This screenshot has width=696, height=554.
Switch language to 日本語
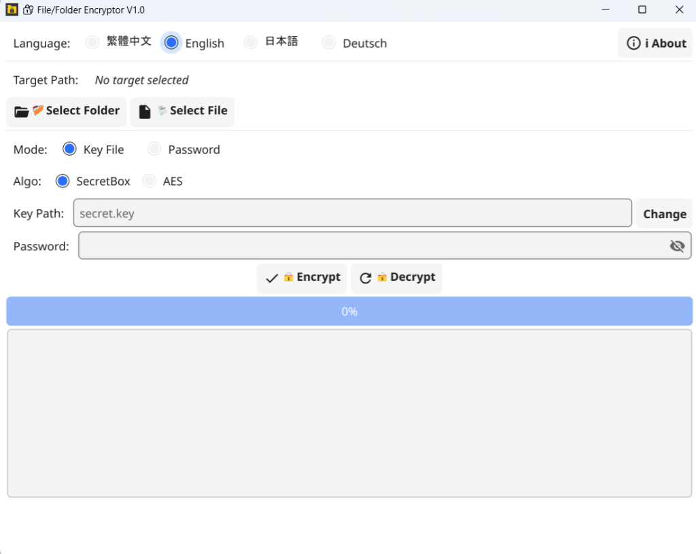pos(251,43)
